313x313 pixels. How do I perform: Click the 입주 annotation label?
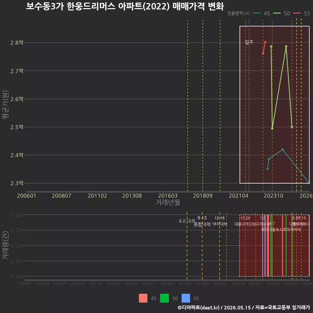click(x=249, y=42)
